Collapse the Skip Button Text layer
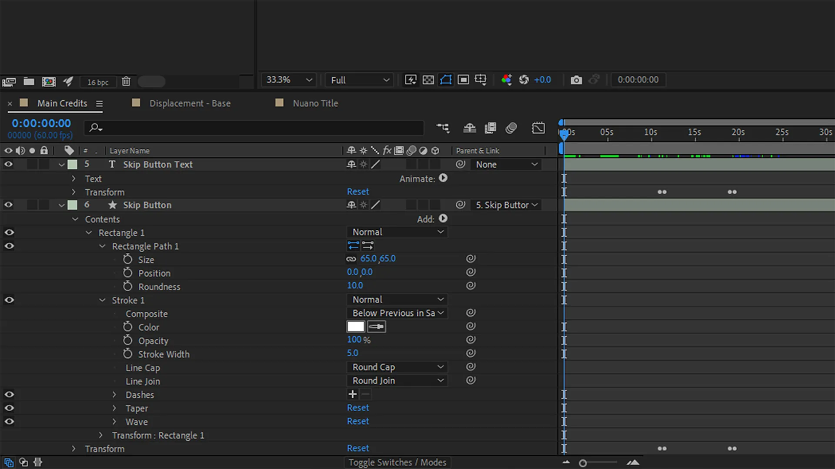This screenshot has height=469, width=835. click(x=61, y=165)
